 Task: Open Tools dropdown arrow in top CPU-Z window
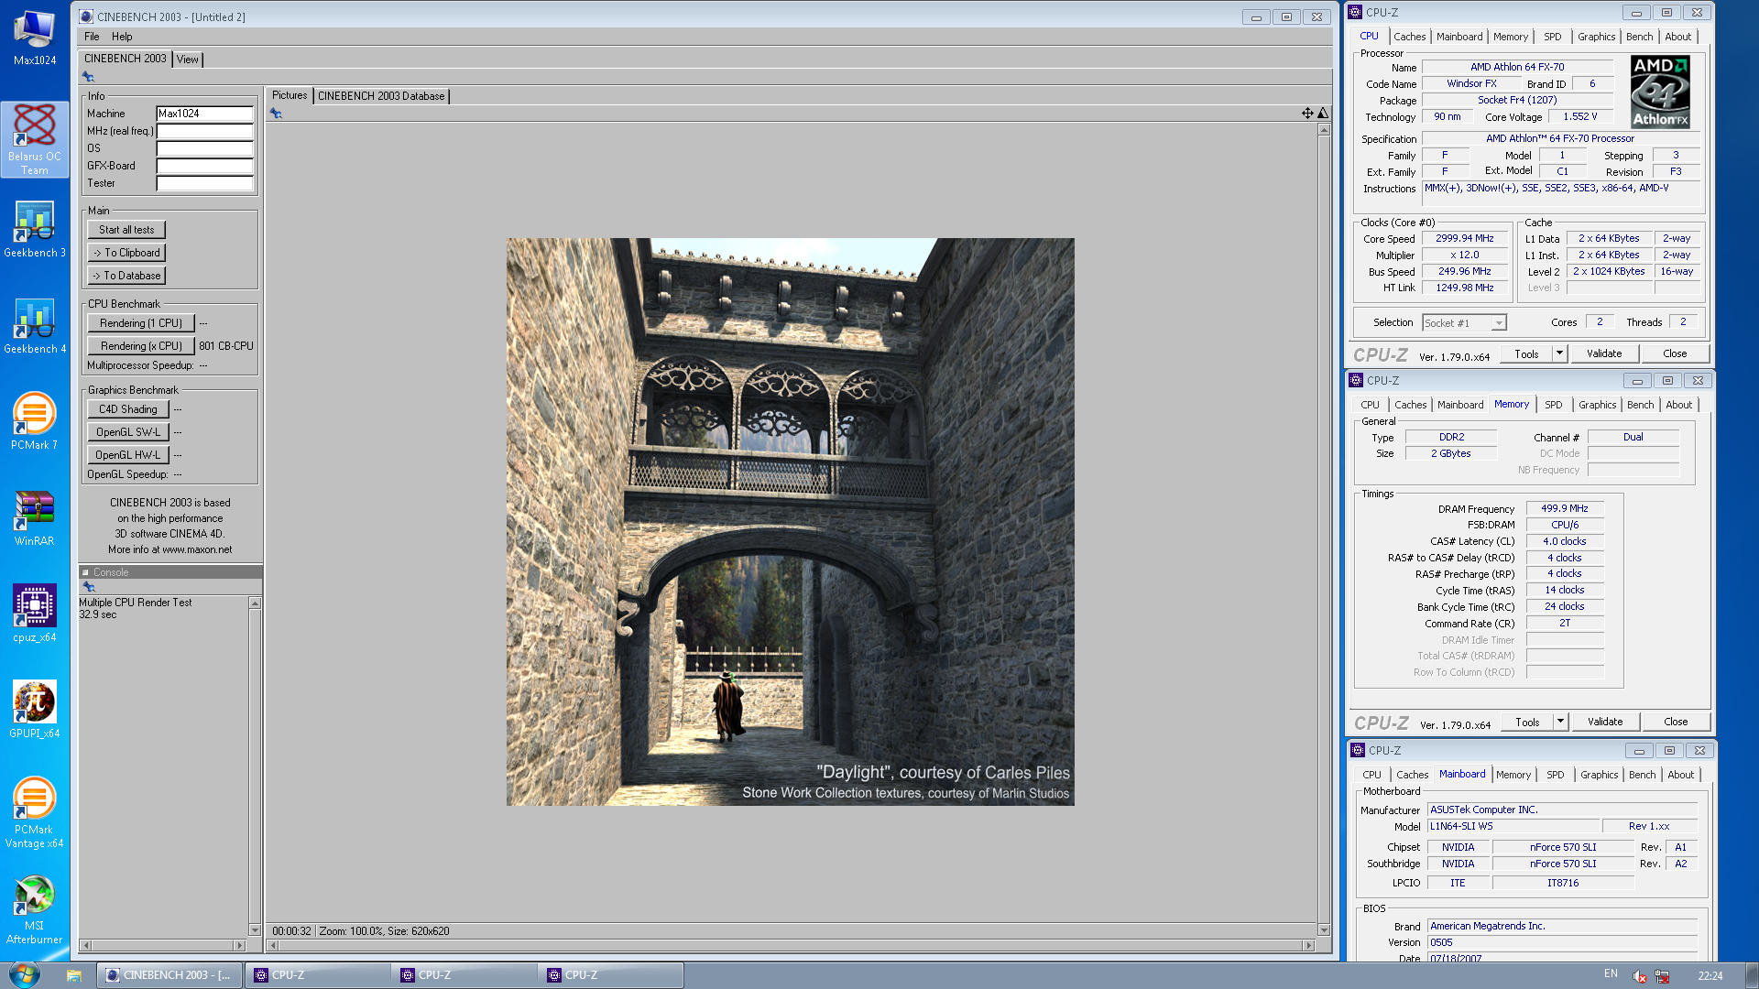(1559, 353)
